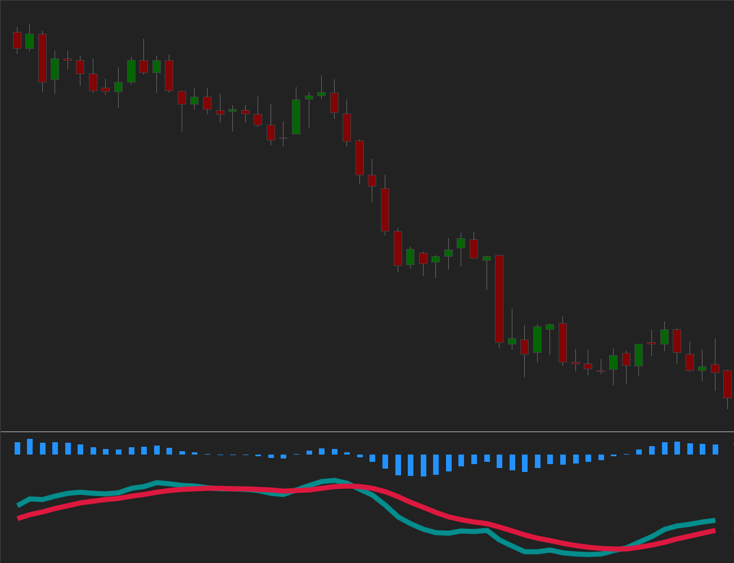Click the teal MACD line at its lowest trough
Screen dimensions: 734x563
pyautogui.click(x=588, y=554)
